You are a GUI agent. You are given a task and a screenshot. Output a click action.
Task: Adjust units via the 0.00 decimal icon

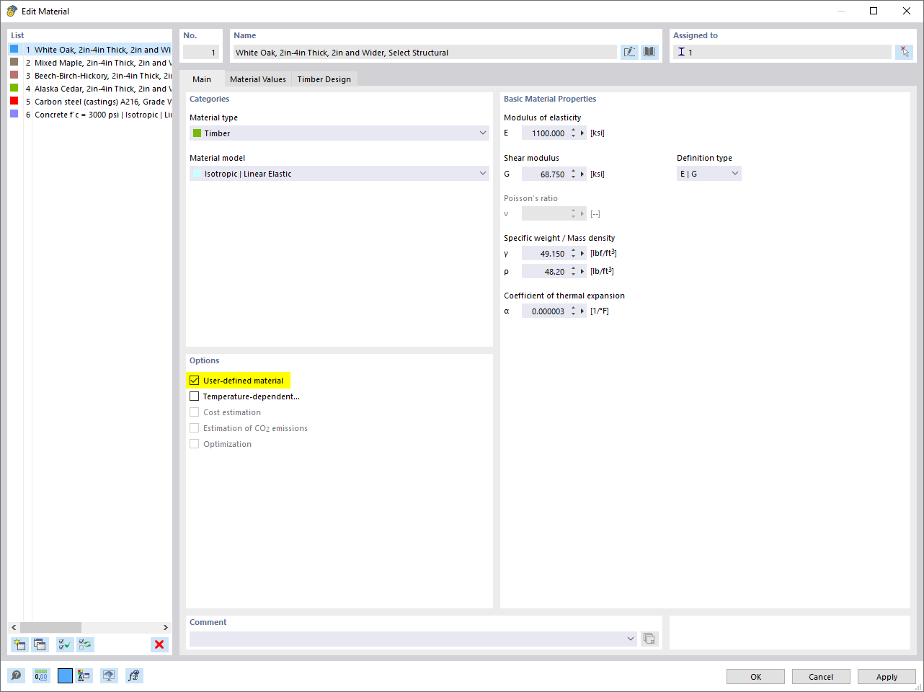click(x=41, y=675)
